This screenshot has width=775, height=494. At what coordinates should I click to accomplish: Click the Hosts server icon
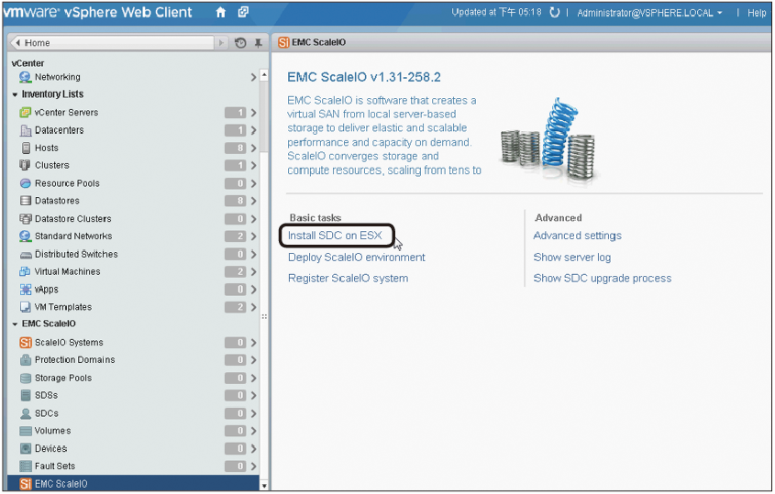pos(27,148)
